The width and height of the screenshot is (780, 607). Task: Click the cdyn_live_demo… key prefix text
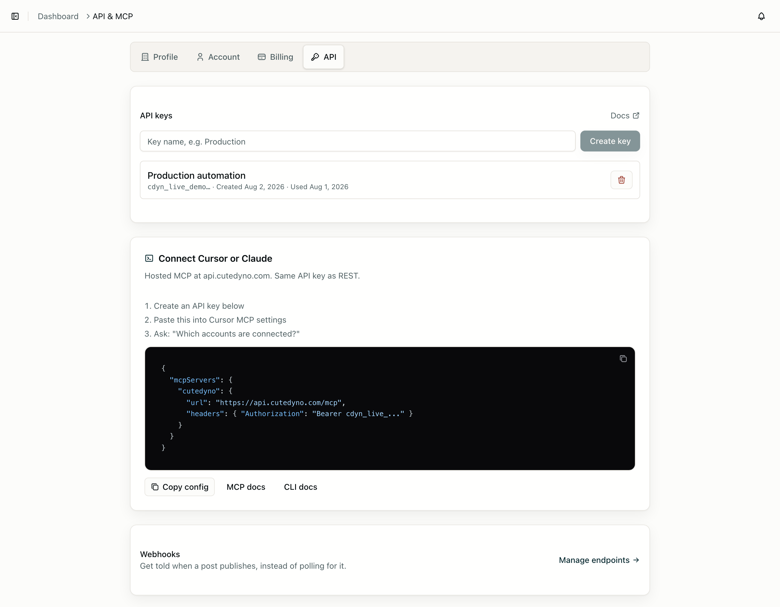pos(179,187)
